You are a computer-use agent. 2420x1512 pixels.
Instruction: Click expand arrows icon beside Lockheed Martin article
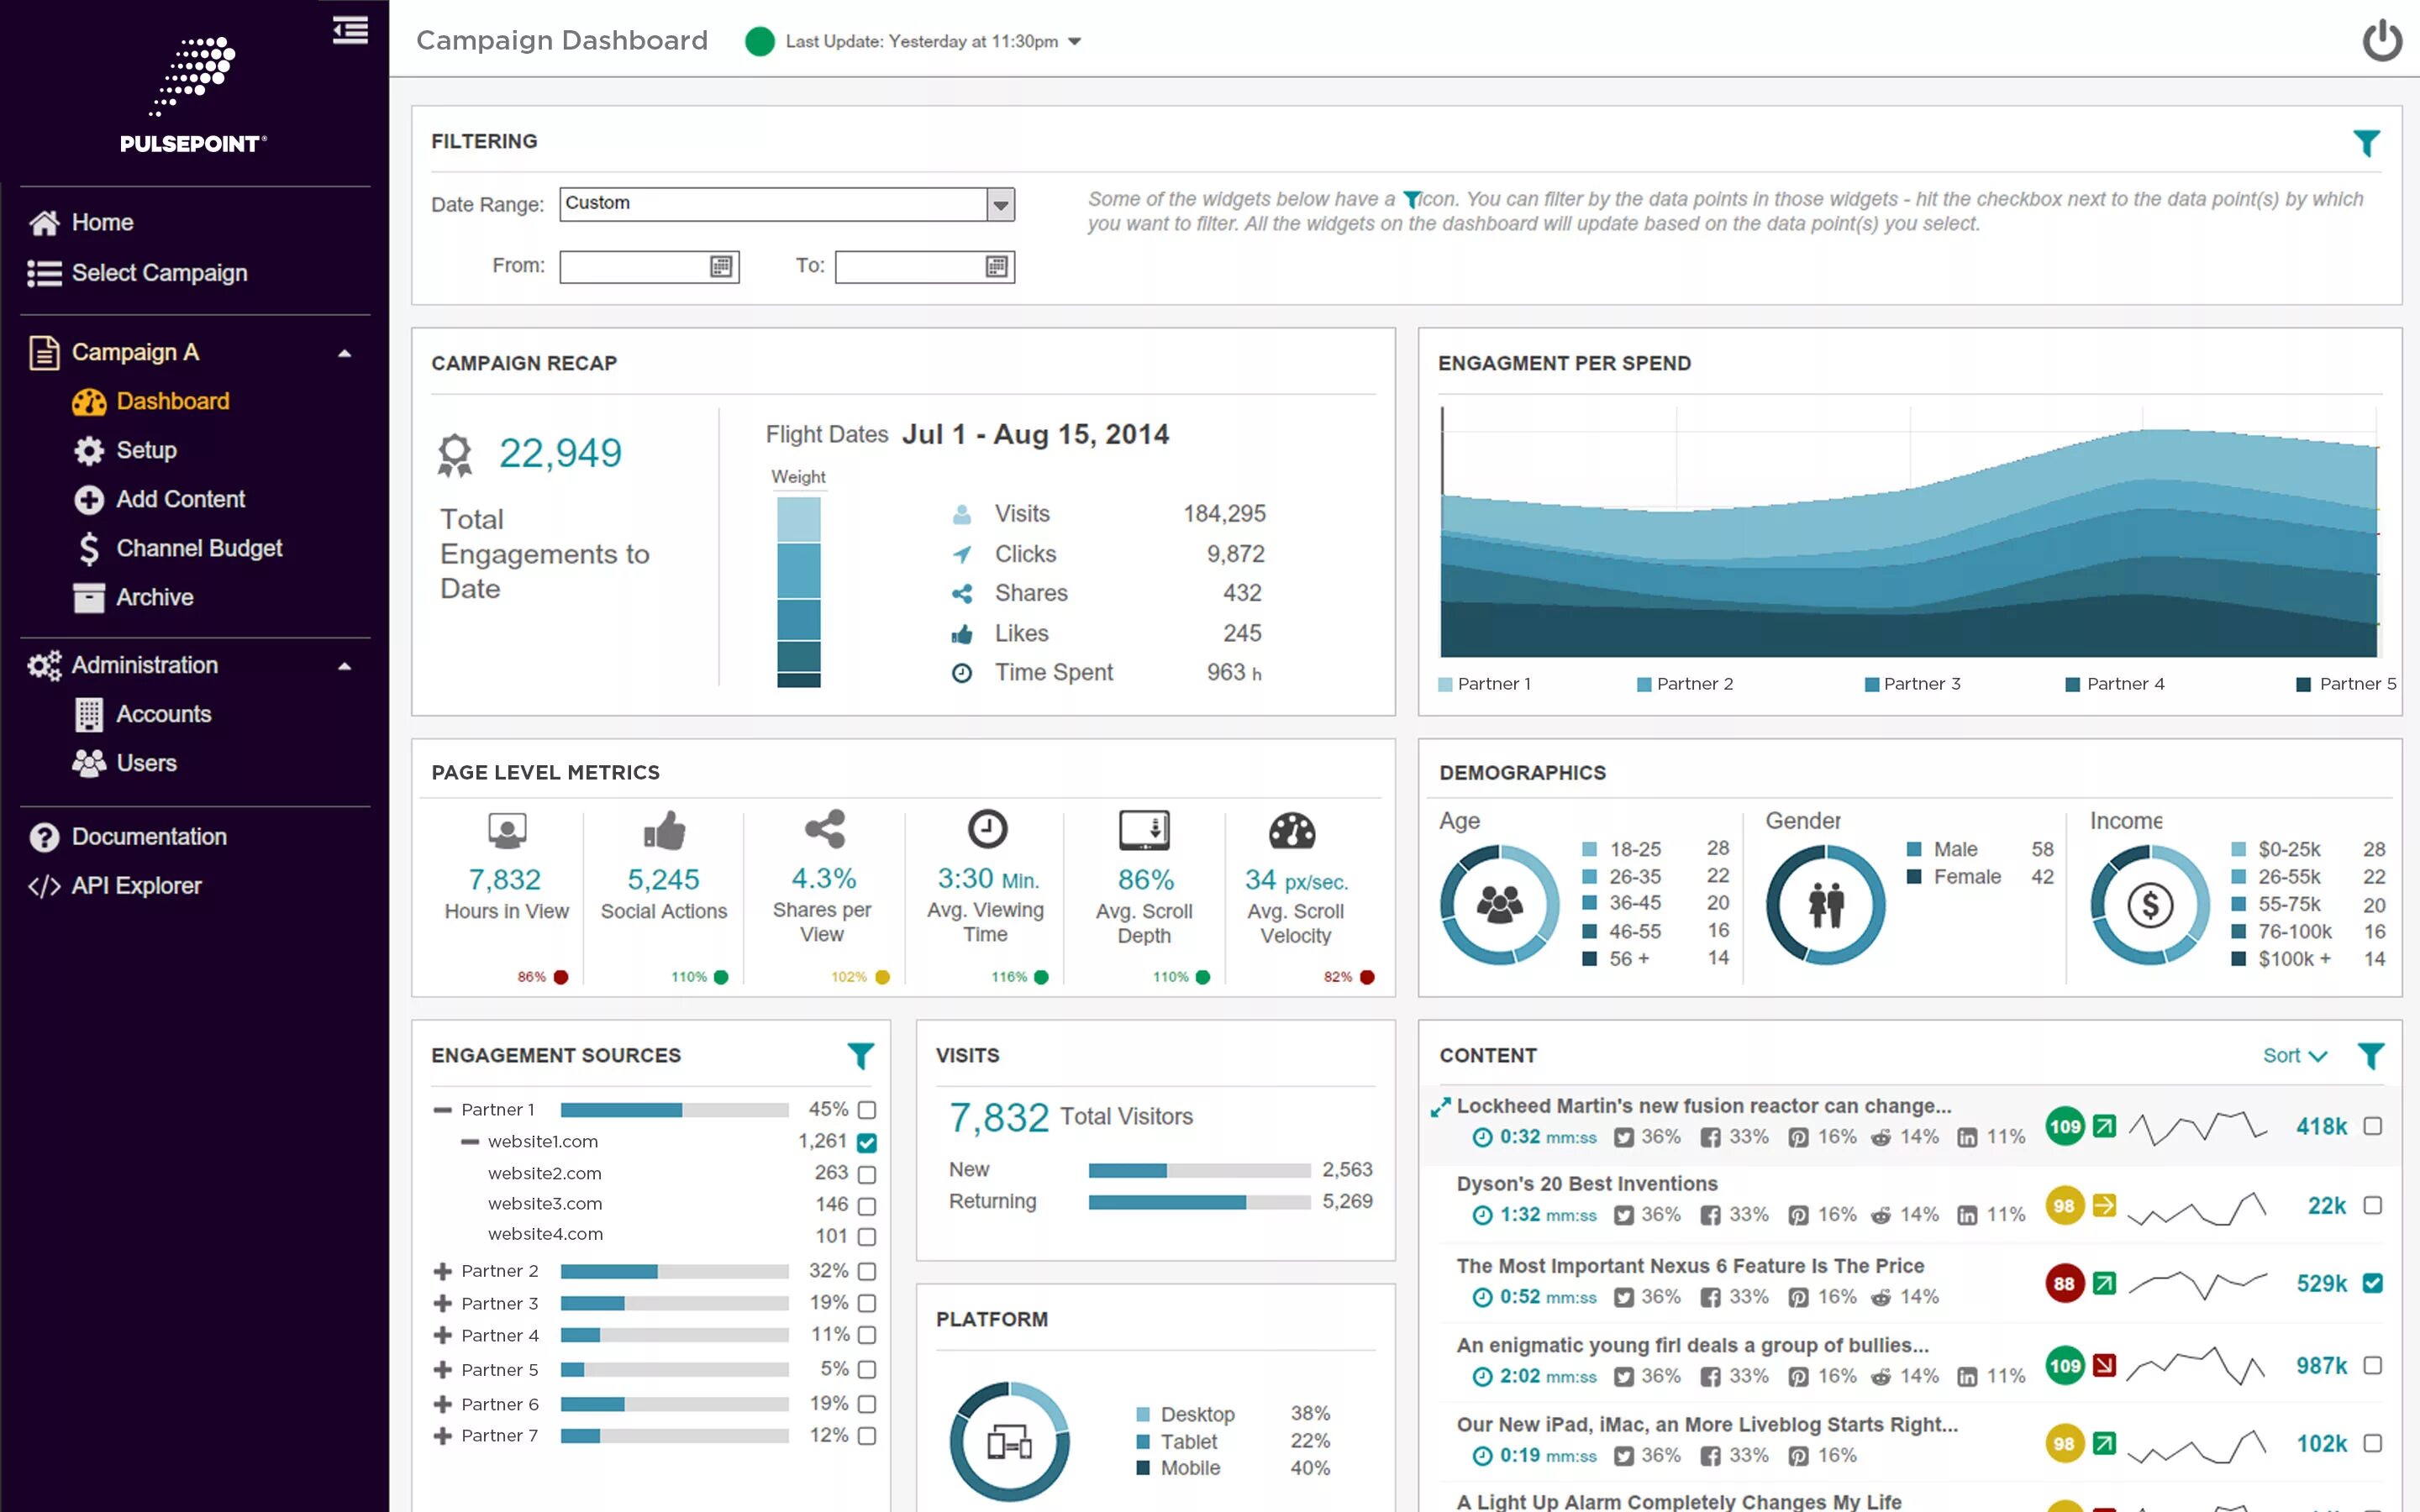1440,1107
